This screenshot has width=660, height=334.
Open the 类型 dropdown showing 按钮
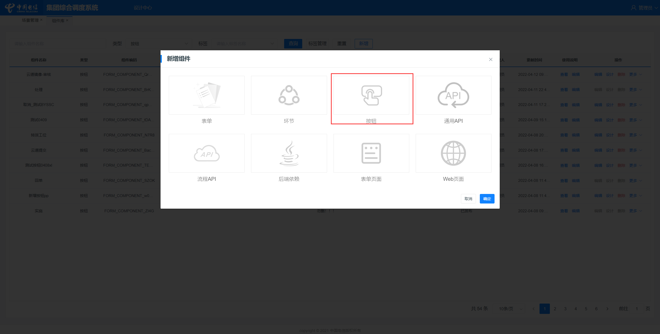click(x=159, y=44)
